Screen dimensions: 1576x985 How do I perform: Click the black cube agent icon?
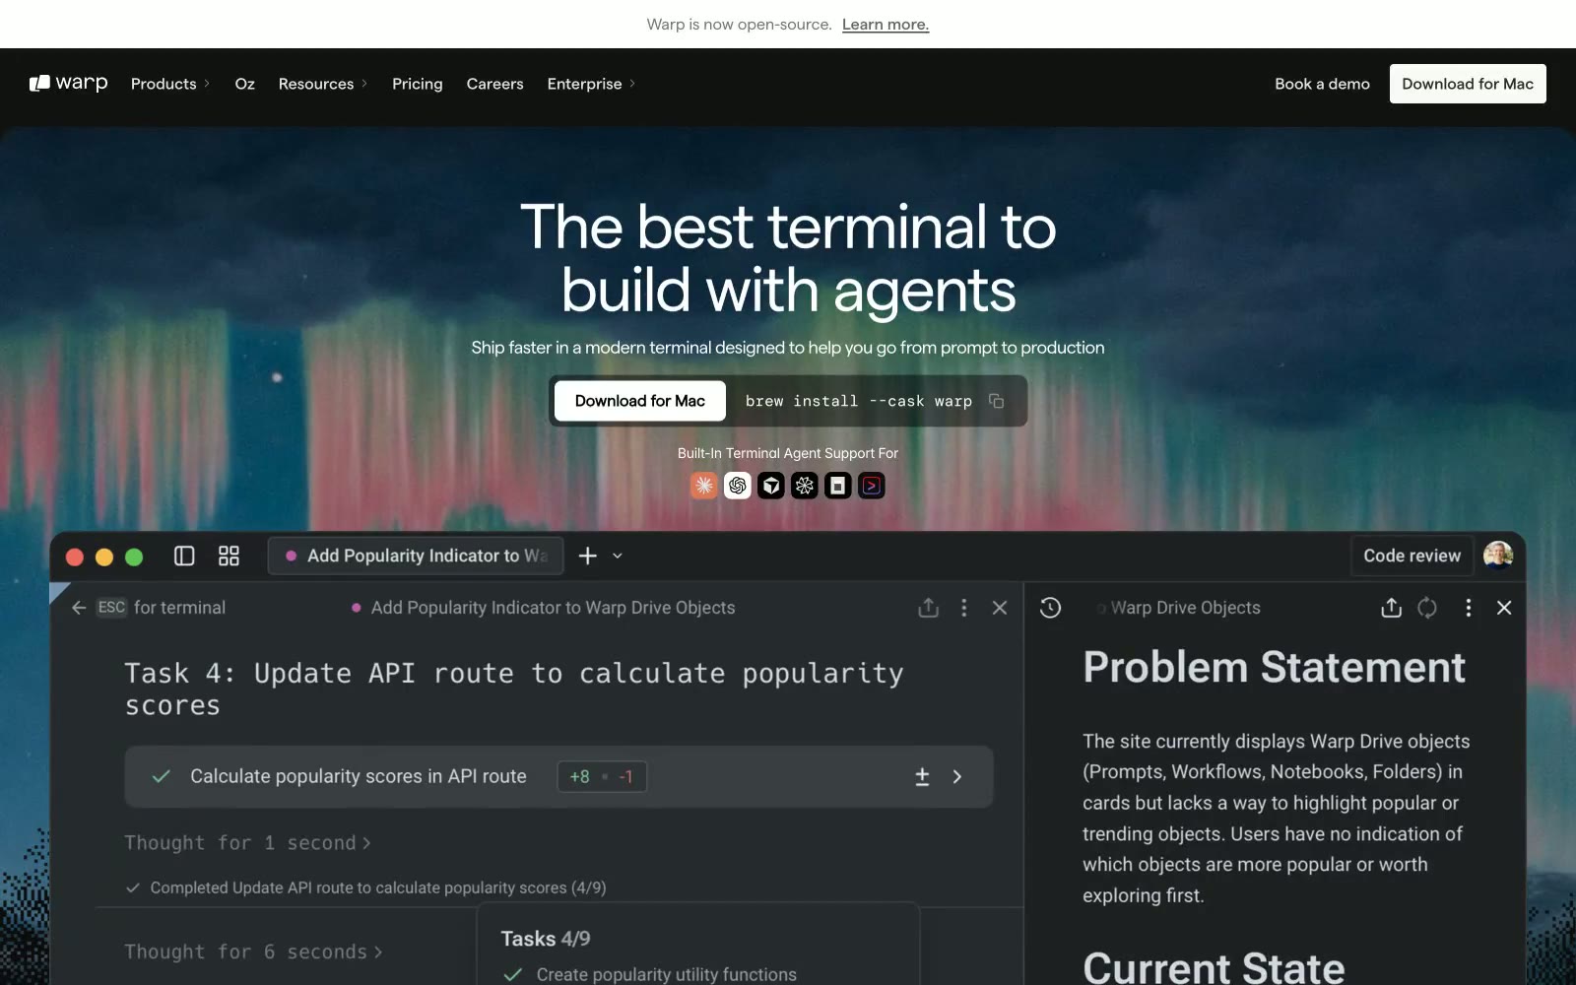pos(771,486)
